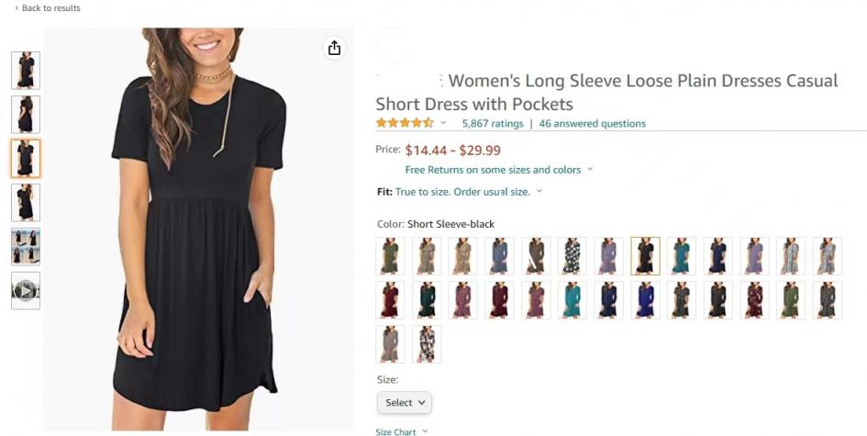This screenshot has height=436, width=867.
Task: Select the currently highlighted third thumbnail
Action: pyautogui.click(x=26, y=158)
